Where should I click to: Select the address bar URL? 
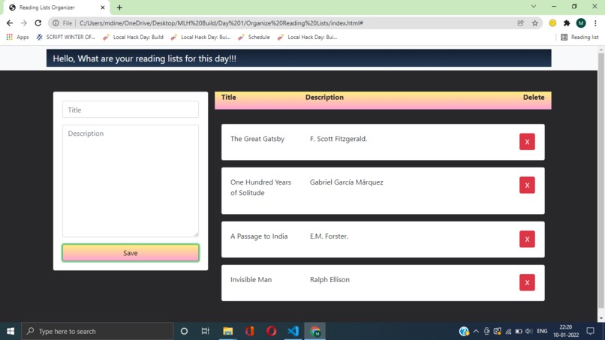tap(221, 23)
